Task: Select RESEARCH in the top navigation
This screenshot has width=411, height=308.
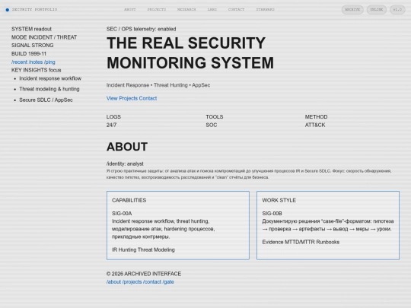Action: [186, 9]
